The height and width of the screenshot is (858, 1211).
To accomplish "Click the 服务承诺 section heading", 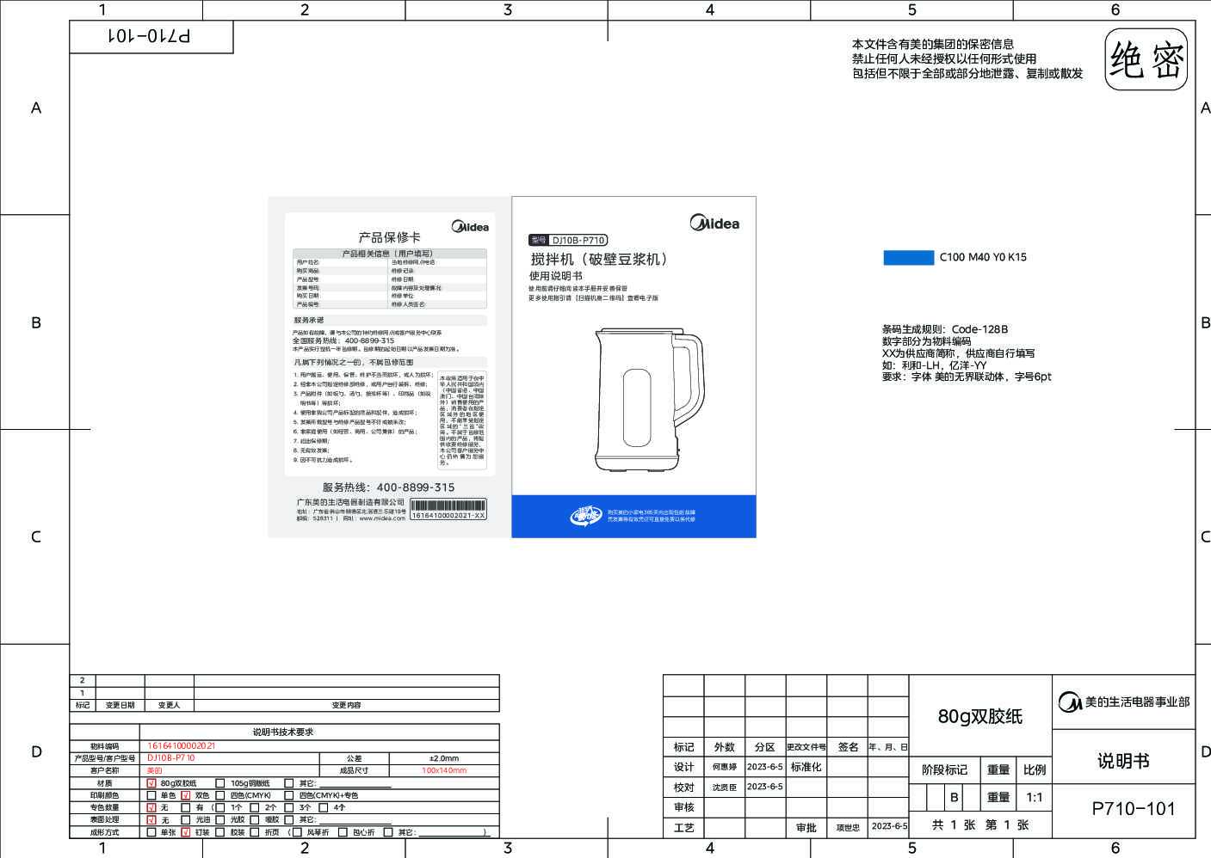I will [x=309, y=320].
